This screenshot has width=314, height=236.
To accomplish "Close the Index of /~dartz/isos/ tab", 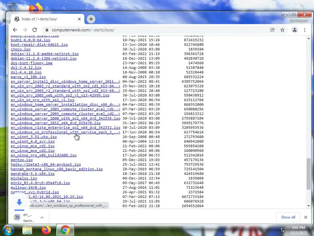I will coord(79,19).
